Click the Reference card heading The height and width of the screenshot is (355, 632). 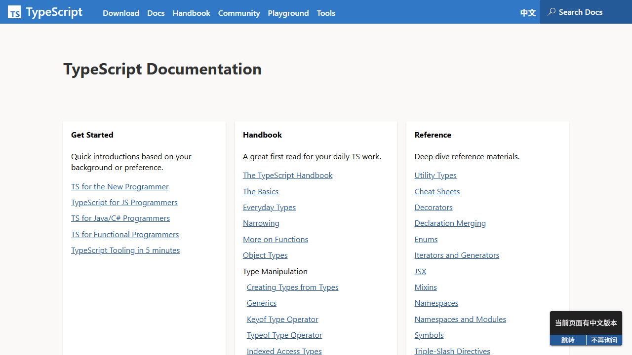coord(433,135)
